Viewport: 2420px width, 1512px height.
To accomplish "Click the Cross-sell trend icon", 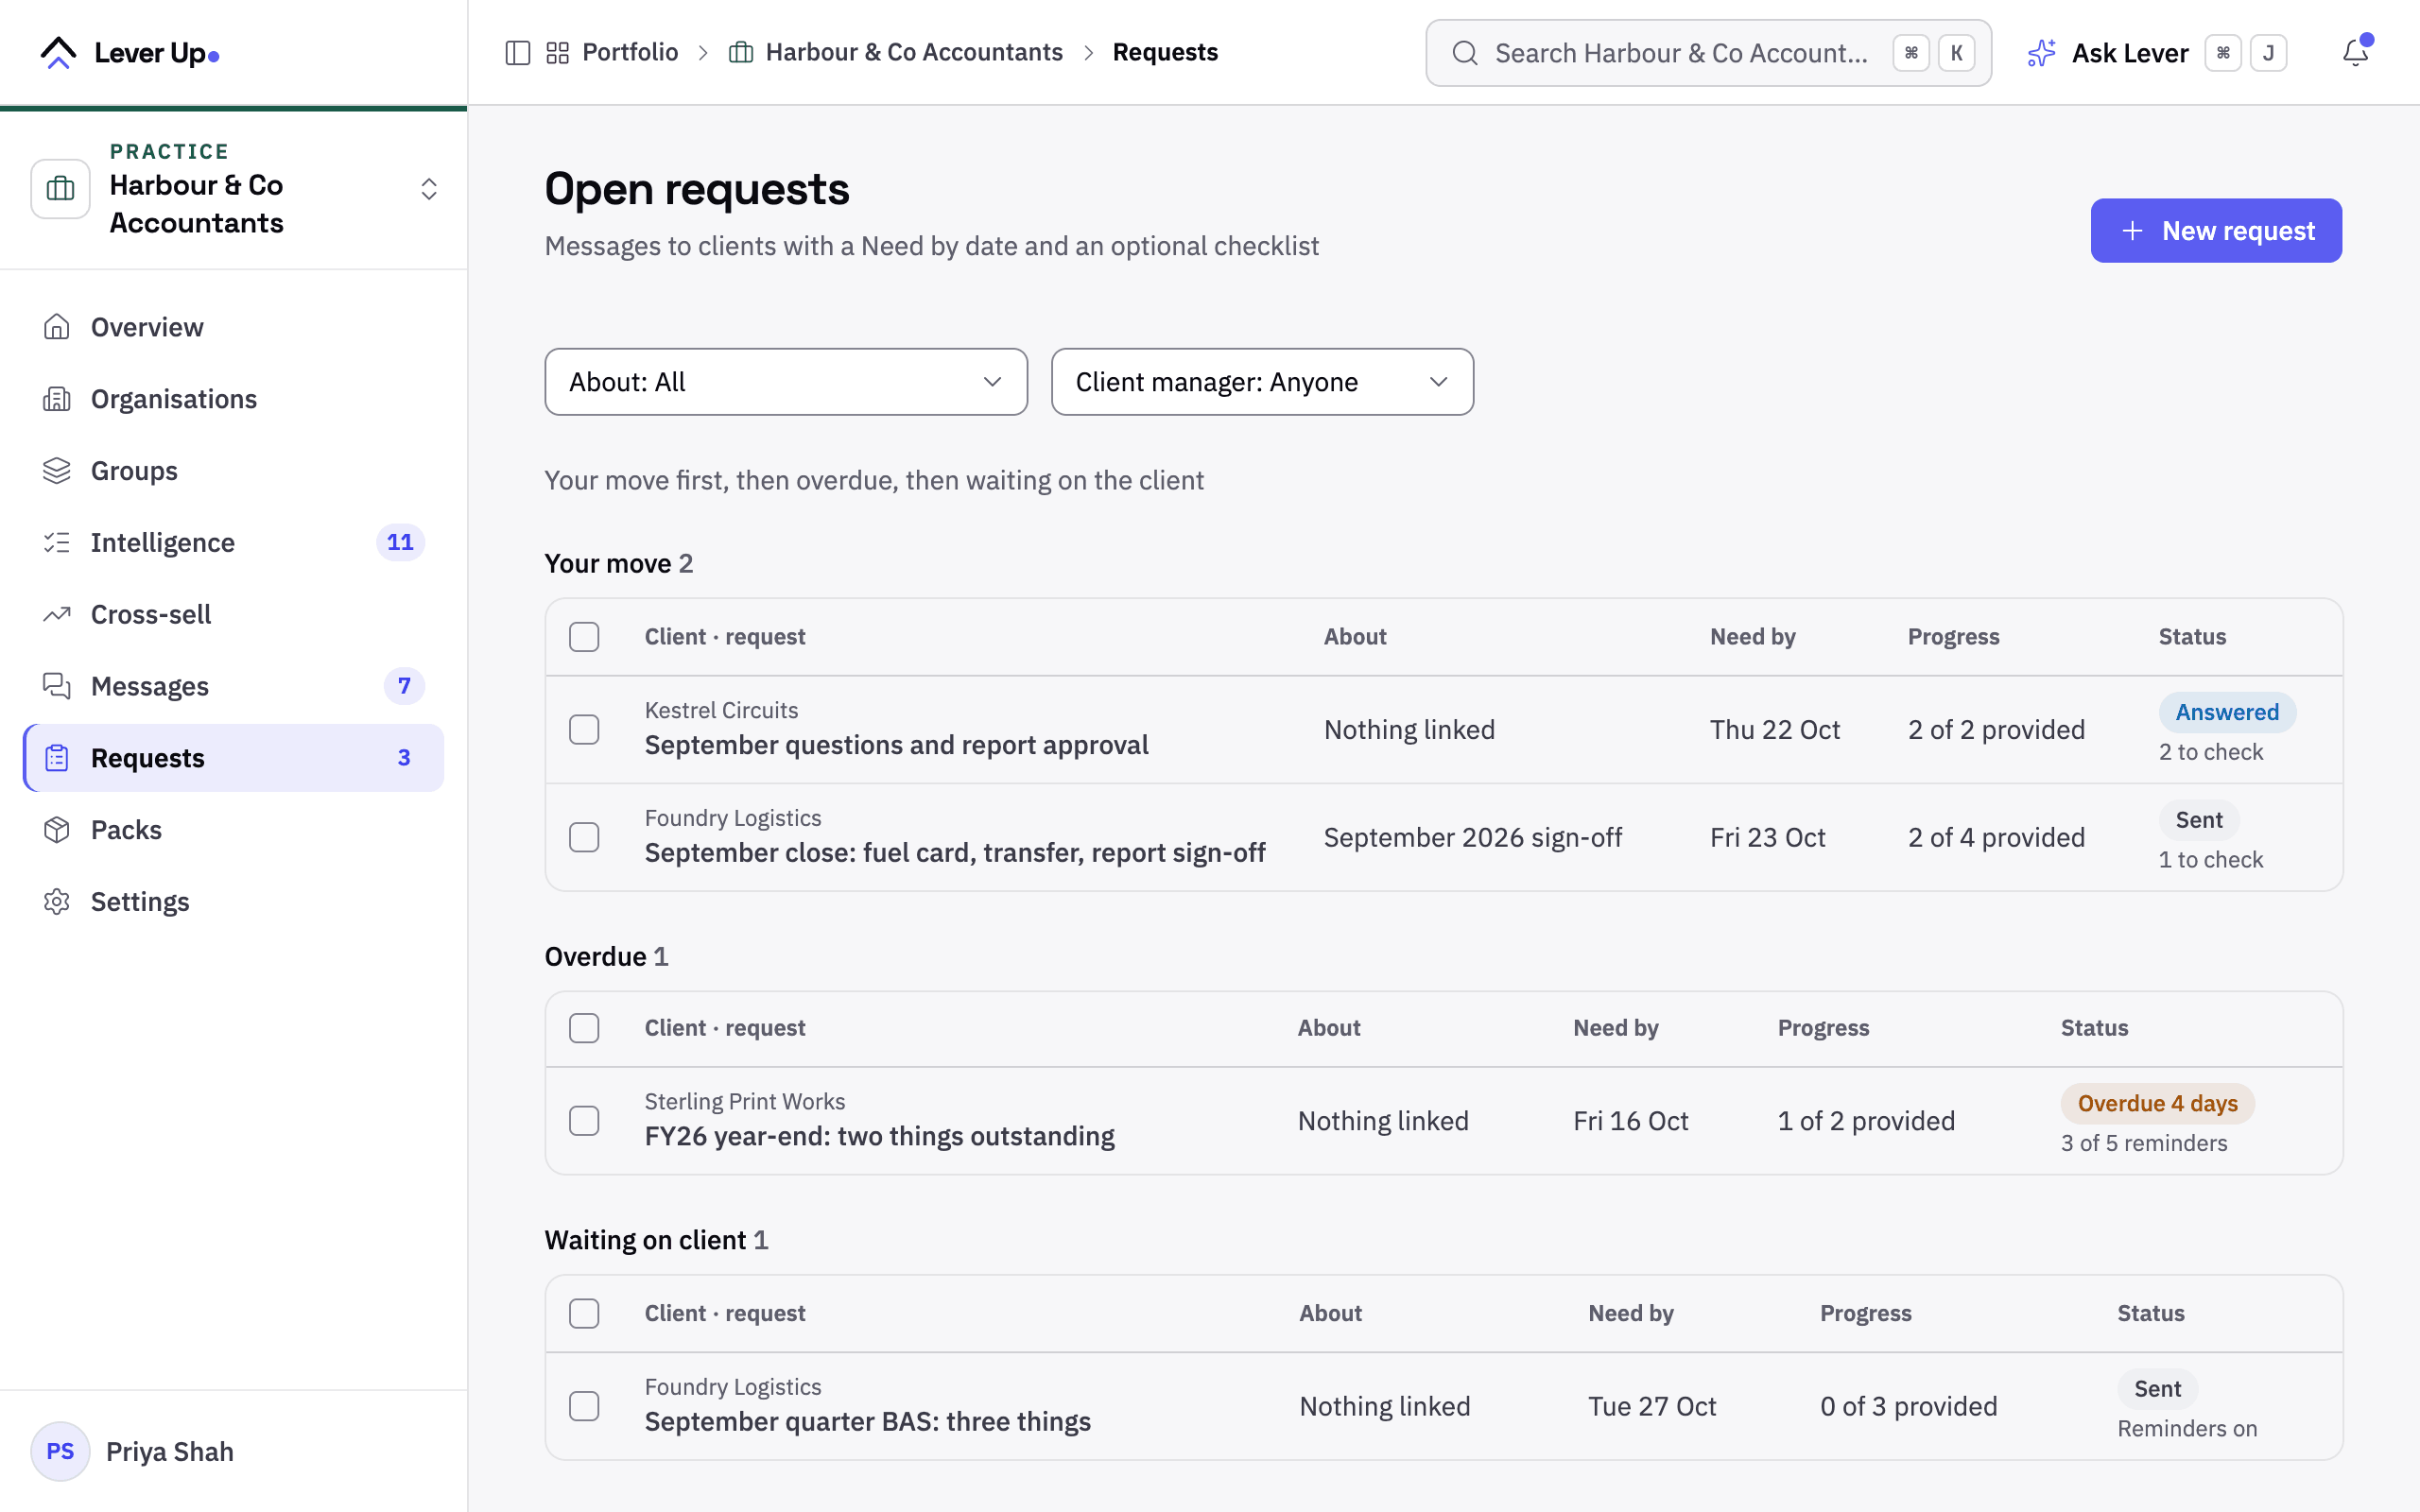I will click(57, 614).
